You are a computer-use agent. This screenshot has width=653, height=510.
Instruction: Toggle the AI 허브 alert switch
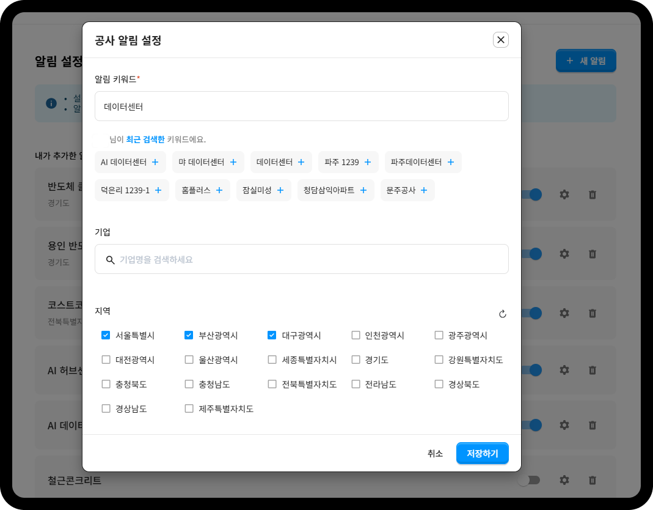coord(531,370)
